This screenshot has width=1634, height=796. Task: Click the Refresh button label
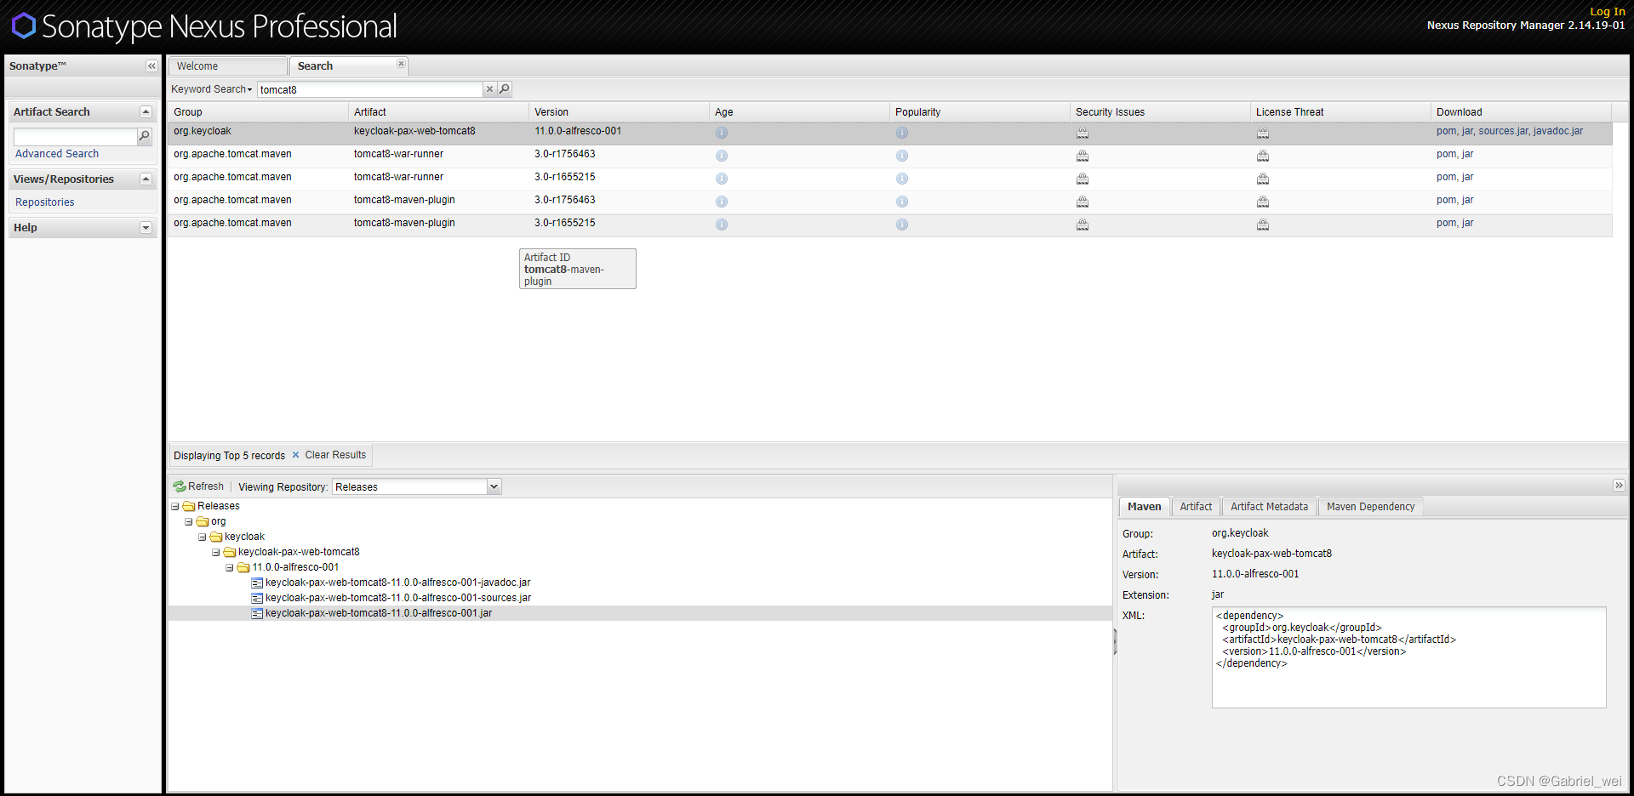206,486
